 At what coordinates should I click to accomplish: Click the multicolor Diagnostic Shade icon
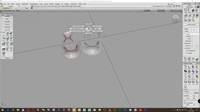(193, 66)
